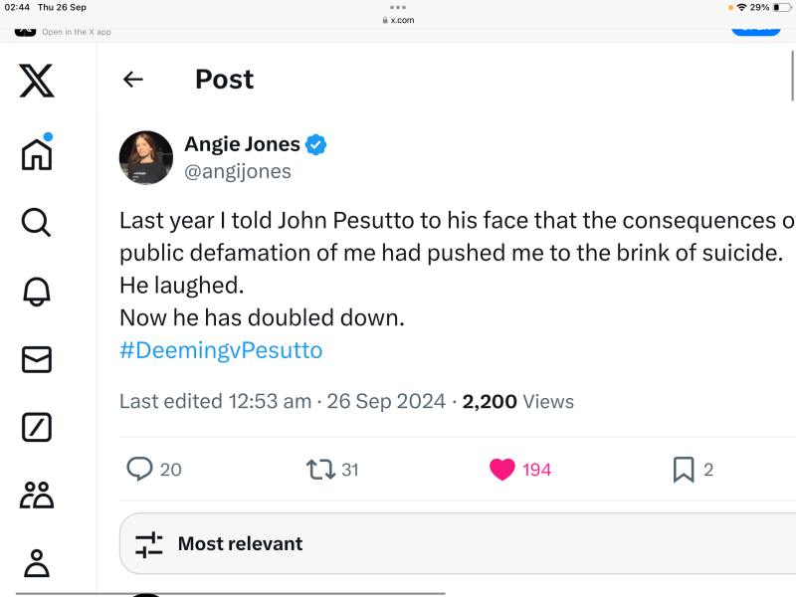Bookmark the post
The image size is (796, 597).
(x=684, y=469)
